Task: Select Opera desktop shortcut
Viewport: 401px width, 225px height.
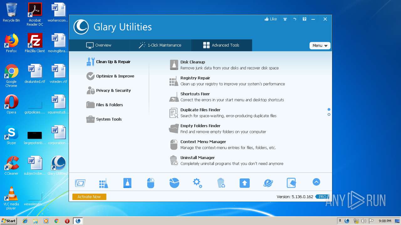Action: pyautogui.click(x=11, y=104)
